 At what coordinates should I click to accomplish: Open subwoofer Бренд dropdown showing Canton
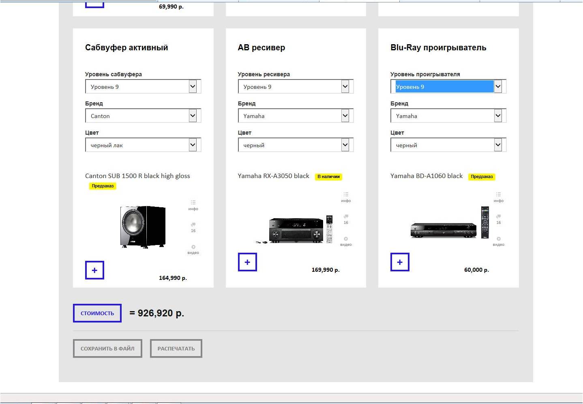point(143,116)
